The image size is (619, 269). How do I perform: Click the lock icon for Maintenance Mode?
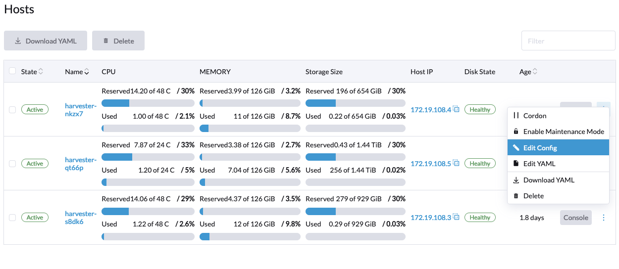pos(516,132)
